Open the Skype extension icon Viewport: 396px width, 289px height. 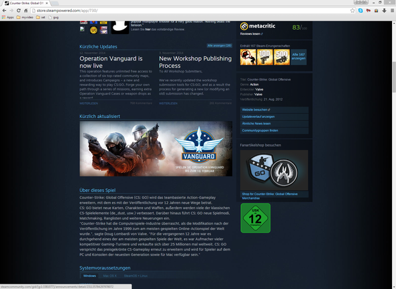(x=360, y=11)
